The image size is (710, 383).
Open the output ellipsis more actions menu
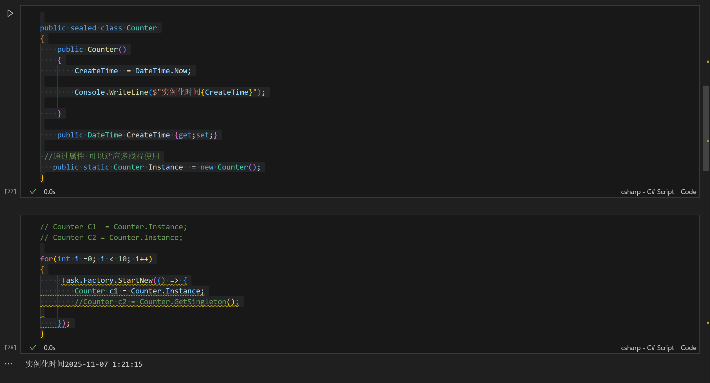8,364
